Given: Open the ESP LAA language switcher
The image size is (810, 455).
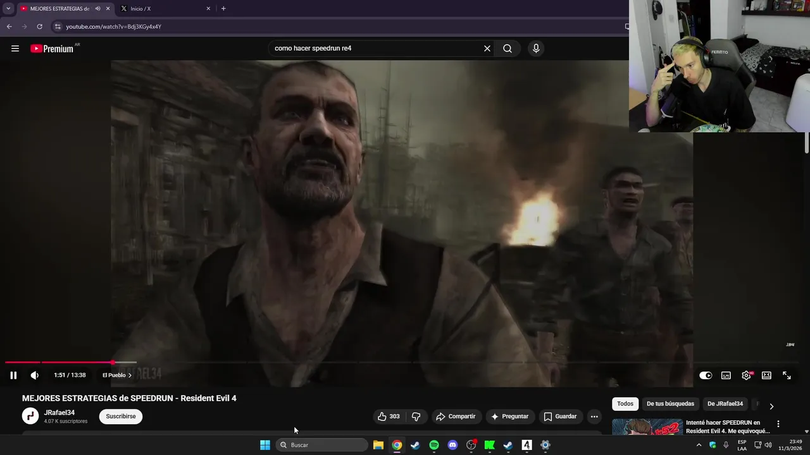Looking at the screenshot, I should 742,445.
